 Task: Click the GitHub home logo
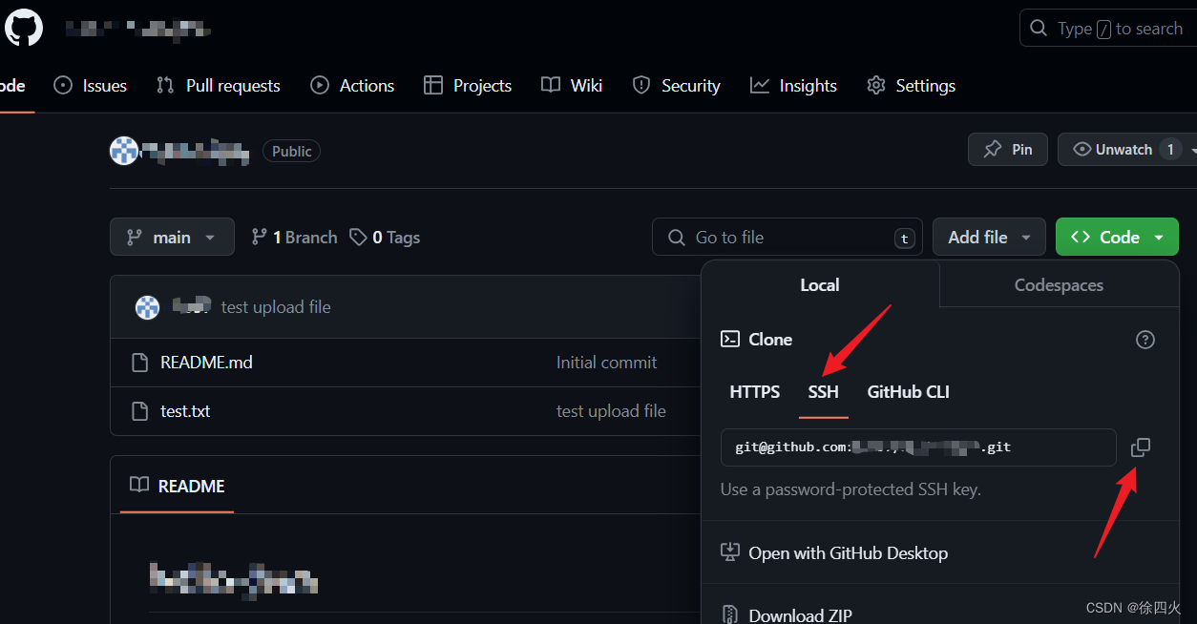(23, 27)
